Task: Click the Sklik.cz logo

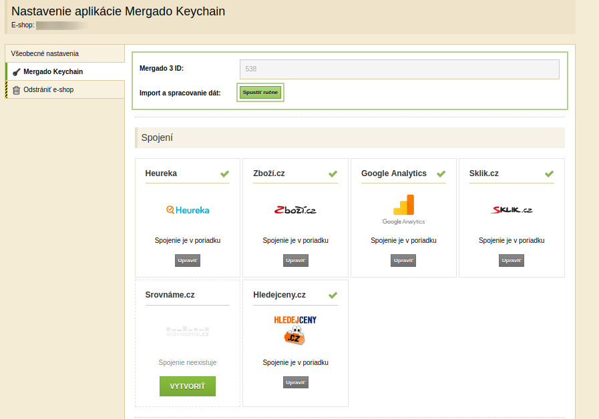Action: pos(512,210)
